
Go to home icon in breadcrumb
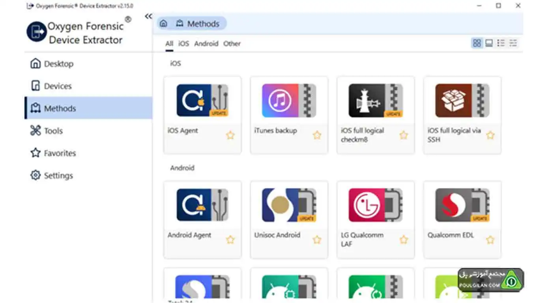[163, 24]
